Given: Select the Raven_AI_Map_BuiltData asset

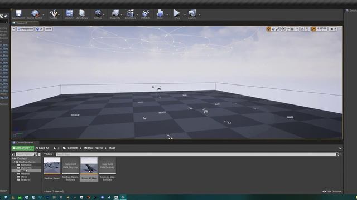Looking at the screenshot, I should [108, 169].
